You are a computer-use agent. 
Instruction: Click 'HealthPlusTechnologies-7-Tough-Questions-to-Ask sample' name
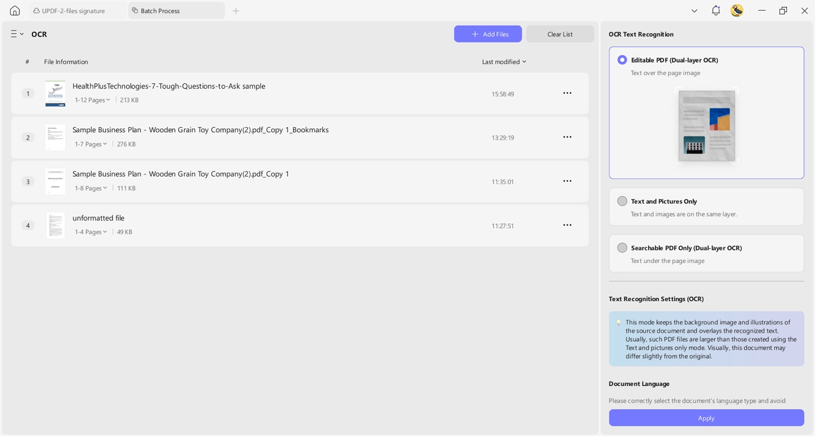pyautogui.click(x=169, y=86)
